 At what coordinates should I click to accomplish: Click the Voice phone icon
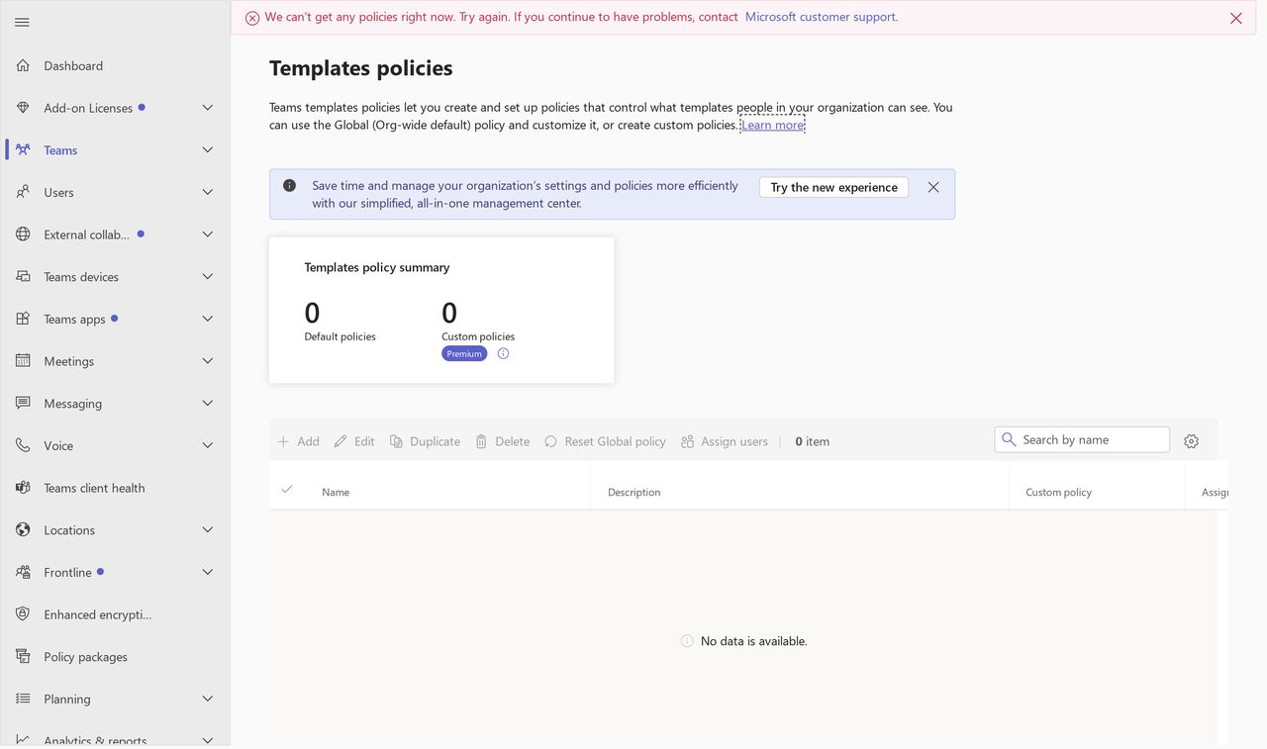[23, 445]
